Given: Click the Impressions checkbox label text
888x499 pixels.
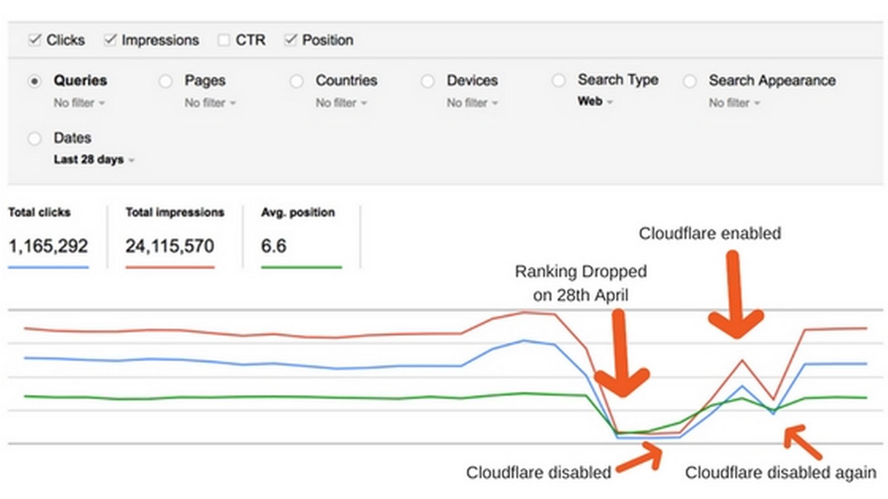Looking at the screenshot, I should tap(160, 40).
